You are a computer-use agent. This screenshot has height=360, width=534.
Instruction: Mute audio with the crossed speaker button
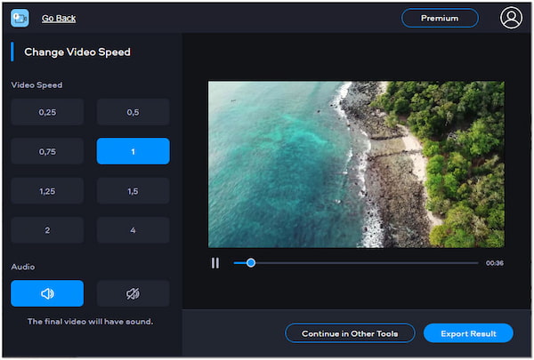tap(133, 293)
